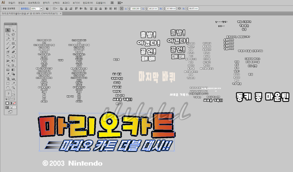Select the Selection (black arrow) tool
293x172 pixels.
[8, 30]
